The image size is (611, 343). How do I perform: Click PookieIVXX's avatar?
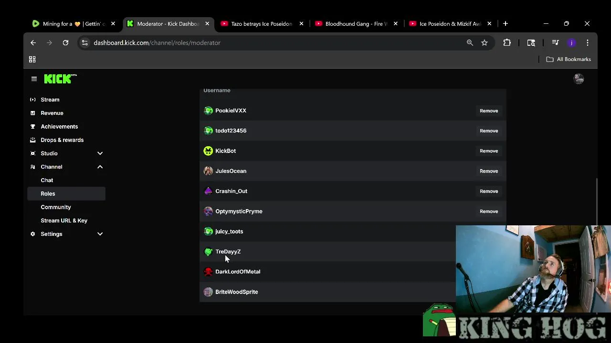pyautogui.click(x=208, y=111)
